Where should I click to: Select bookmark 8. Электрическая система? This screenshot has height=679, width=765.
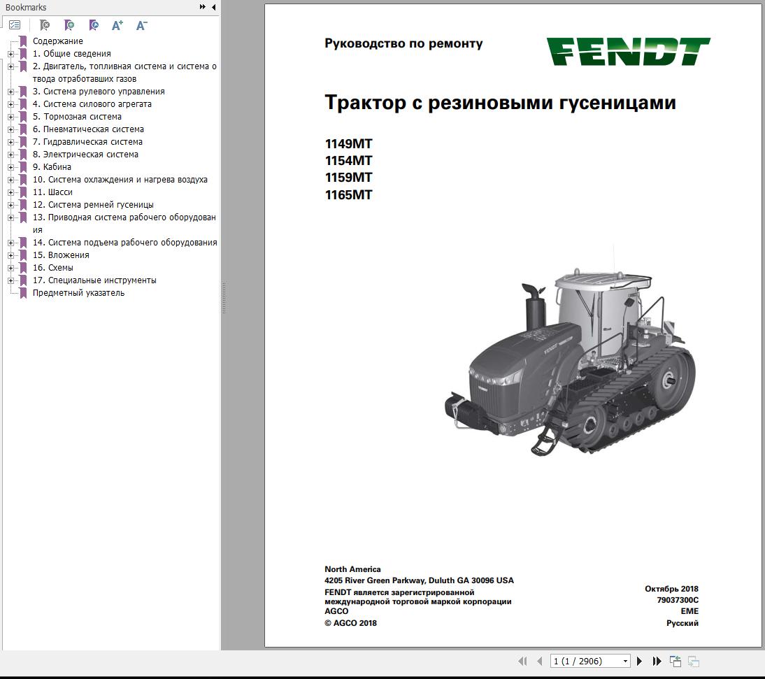tap(85, 154)
